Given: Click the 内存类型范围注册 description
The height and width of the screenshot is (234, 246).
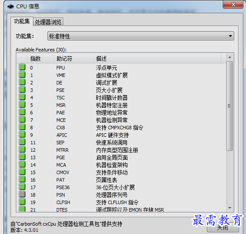Looking at the screenshot, I should tap(117, 150).
